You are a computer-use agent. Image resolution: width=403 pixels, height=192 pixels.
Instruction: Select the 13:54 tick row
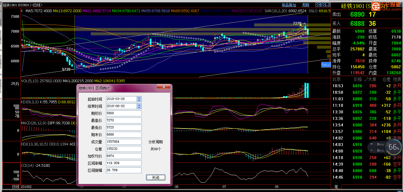(x=367, y=125)
